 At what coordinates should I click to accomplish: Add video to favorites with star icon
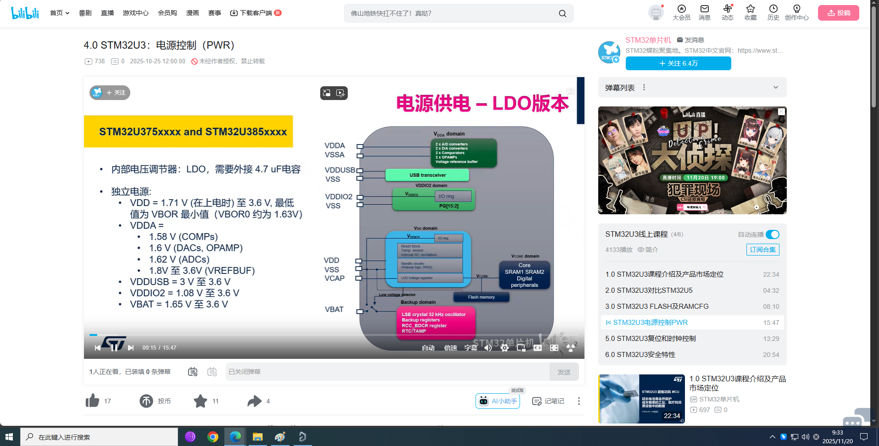tap(200, 401)
